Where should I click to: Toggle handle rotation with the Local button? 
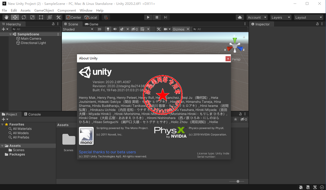click(91, 17)
